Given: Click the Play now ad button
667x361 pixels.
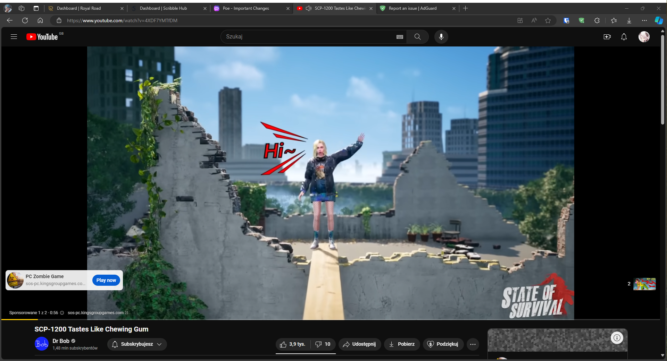Looking at the screenshot, I should (x=106, y=280).
